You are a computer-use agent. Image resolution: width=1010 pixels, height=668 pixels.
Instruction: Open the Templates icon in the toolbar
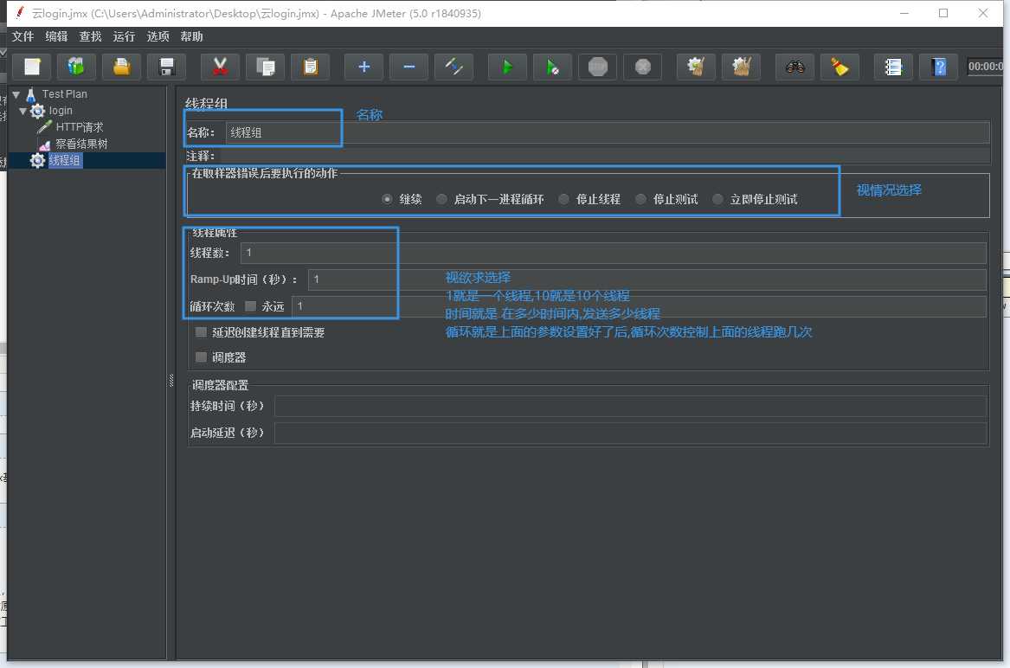click(76, 67)
